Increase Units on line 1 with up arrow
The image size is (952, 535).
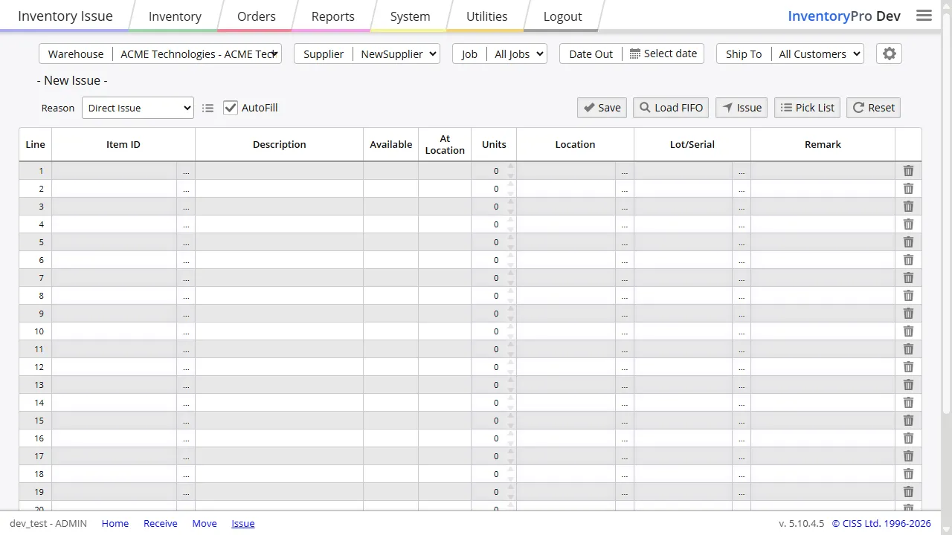point(511,166)
